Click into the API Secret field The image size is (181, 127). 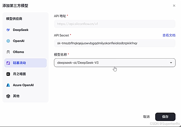click(115, 43)
